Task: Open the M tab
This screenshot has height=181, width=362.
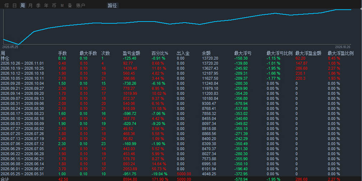Action: [x=62, y=5]
